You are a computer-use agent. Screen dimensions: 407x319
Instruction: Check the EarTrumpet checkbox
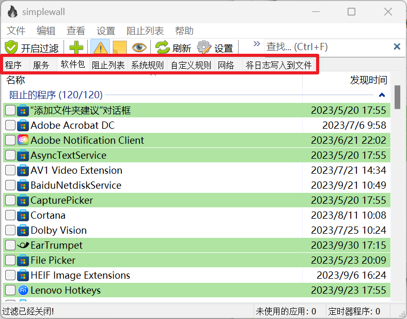(x=10, y=245)
